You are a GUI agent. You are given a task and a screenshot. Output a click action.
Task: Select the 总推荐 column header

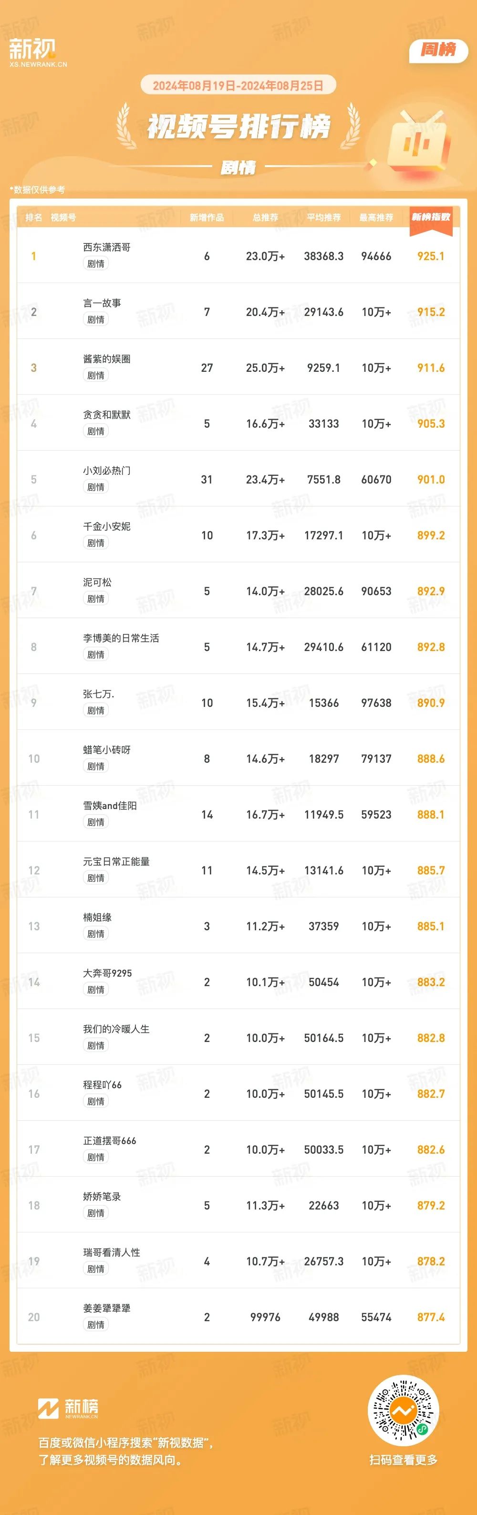[x=265, y=218]
